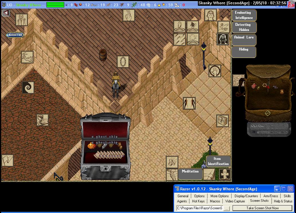Click the treasure chest spell icon
Screen dimensions: 296x213
[x=223, y=121]
